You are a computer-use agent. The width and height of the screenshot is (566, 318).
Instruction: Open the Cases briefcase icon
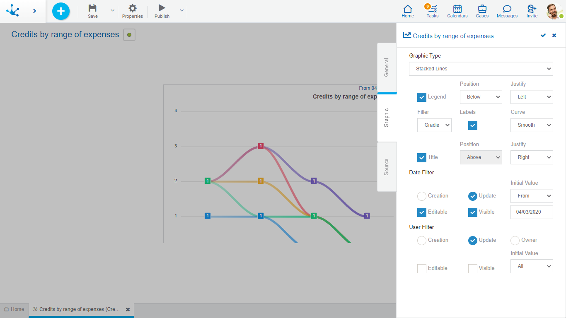pos(482,9)
